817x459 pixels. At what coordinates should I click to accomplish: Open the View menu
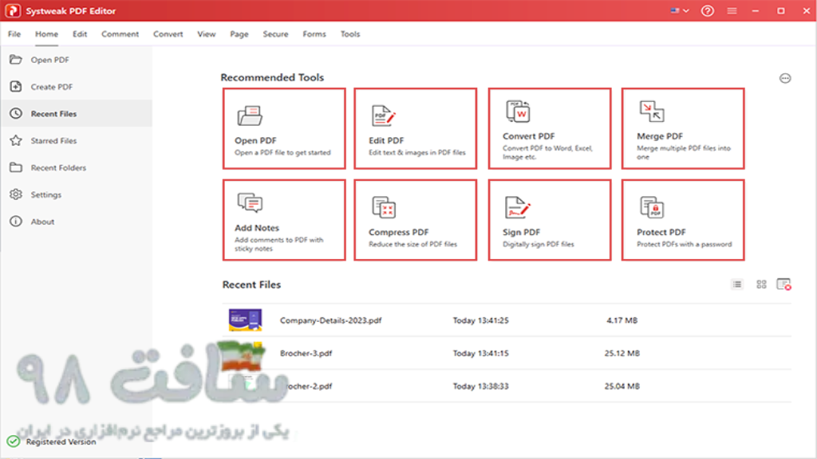point(207,33)
